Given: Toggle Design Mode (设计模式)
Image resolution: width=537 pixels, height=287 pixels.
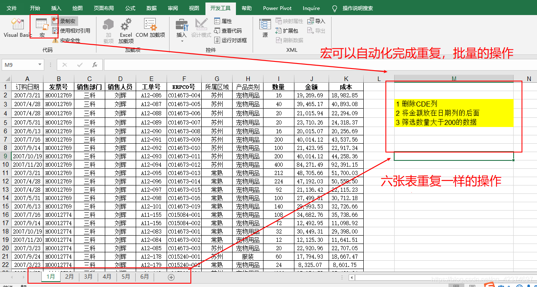Looking at the screenshot, I should point(201,28).
